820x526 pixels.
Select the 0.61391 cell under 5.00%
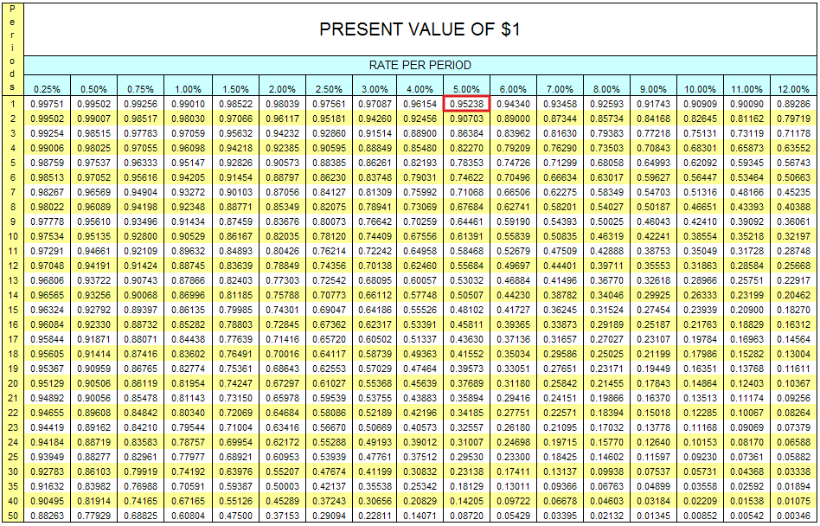tap(466, 236)
